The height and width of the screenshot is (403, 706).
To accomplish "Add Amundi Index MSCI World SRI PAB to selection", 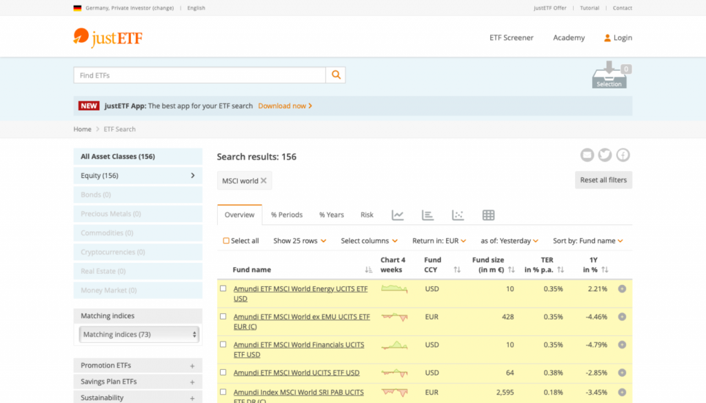I will [623, 392].
